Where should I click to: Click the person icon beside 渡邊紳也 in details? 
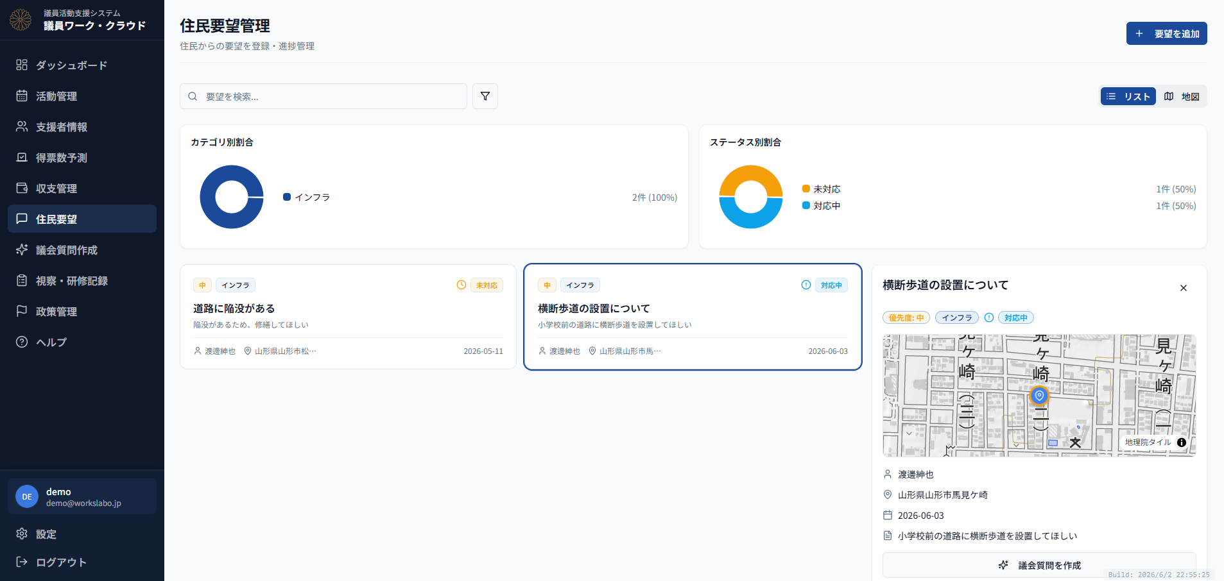[x=888, y=474]
